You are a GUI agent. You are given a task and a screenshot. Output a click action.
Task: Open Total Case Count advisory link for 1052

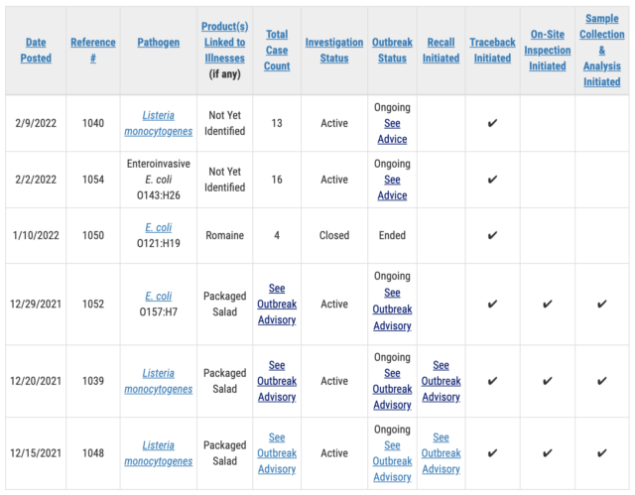[277, 304]
